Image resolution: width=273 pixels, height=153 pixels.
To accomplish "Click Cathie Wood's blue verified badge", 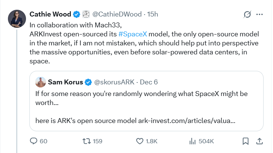I will click(76, 14).
